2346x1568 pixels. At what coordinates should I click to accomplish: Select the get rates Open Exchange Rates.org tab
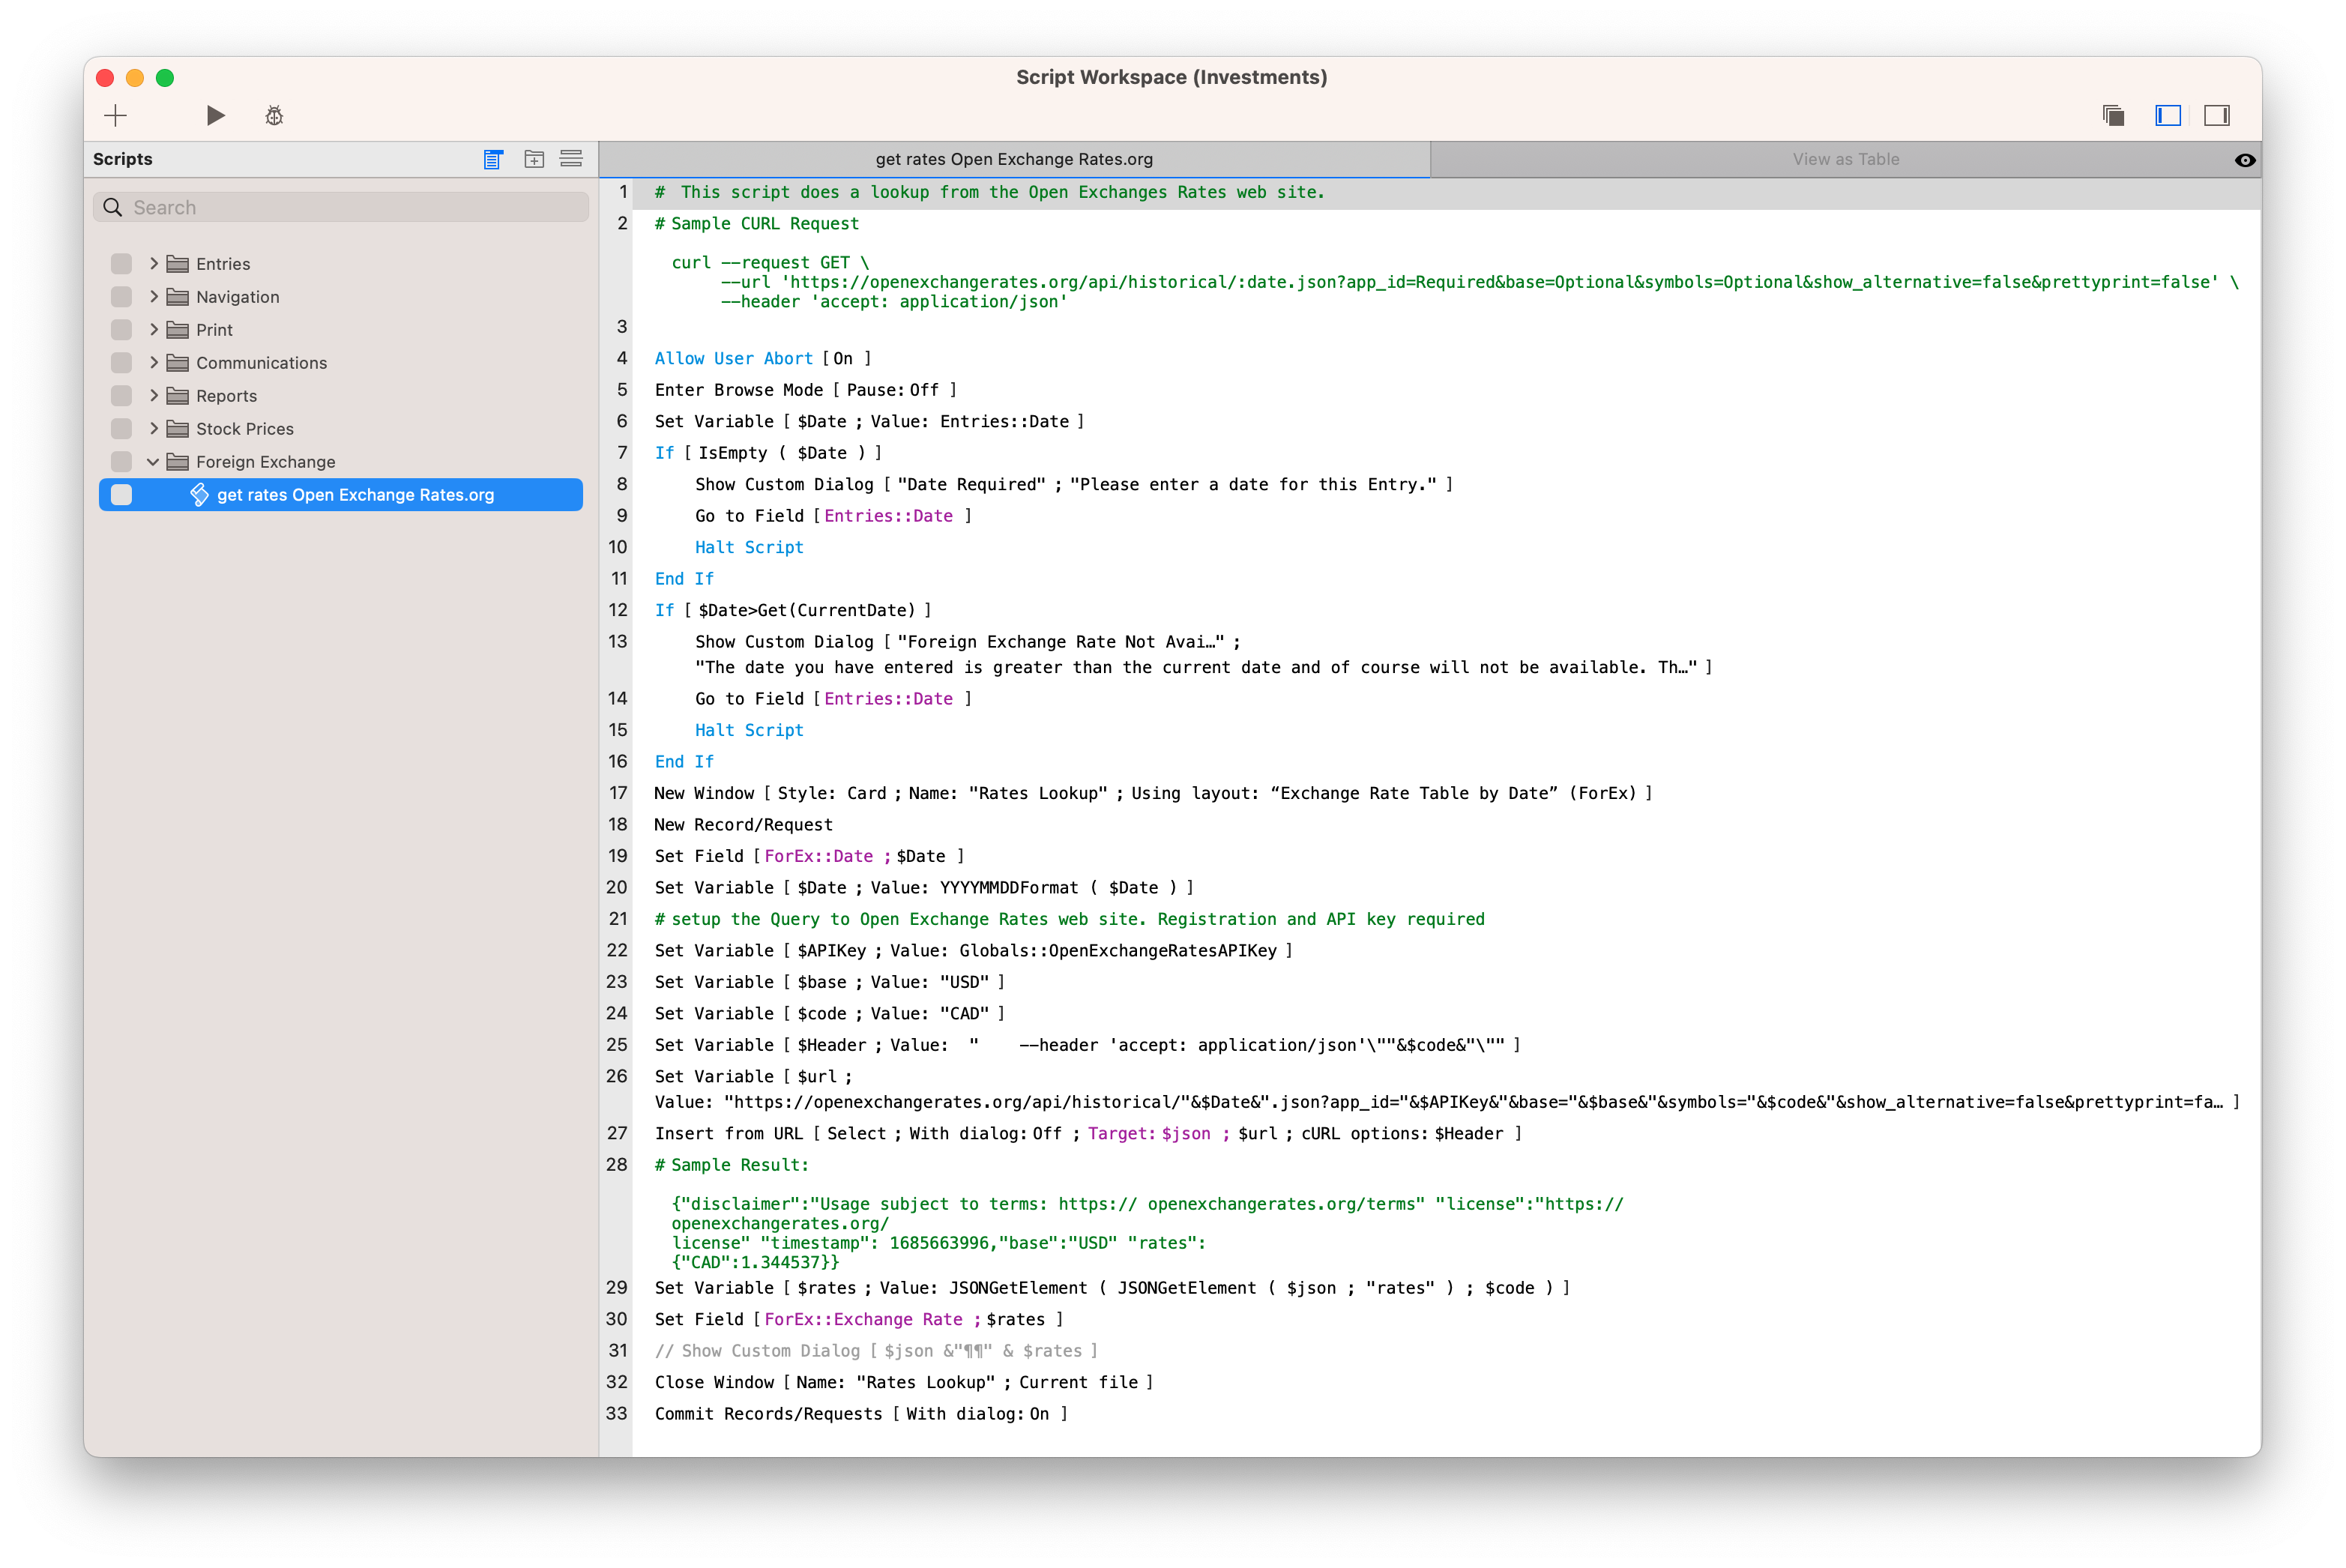coord(1014,159)
